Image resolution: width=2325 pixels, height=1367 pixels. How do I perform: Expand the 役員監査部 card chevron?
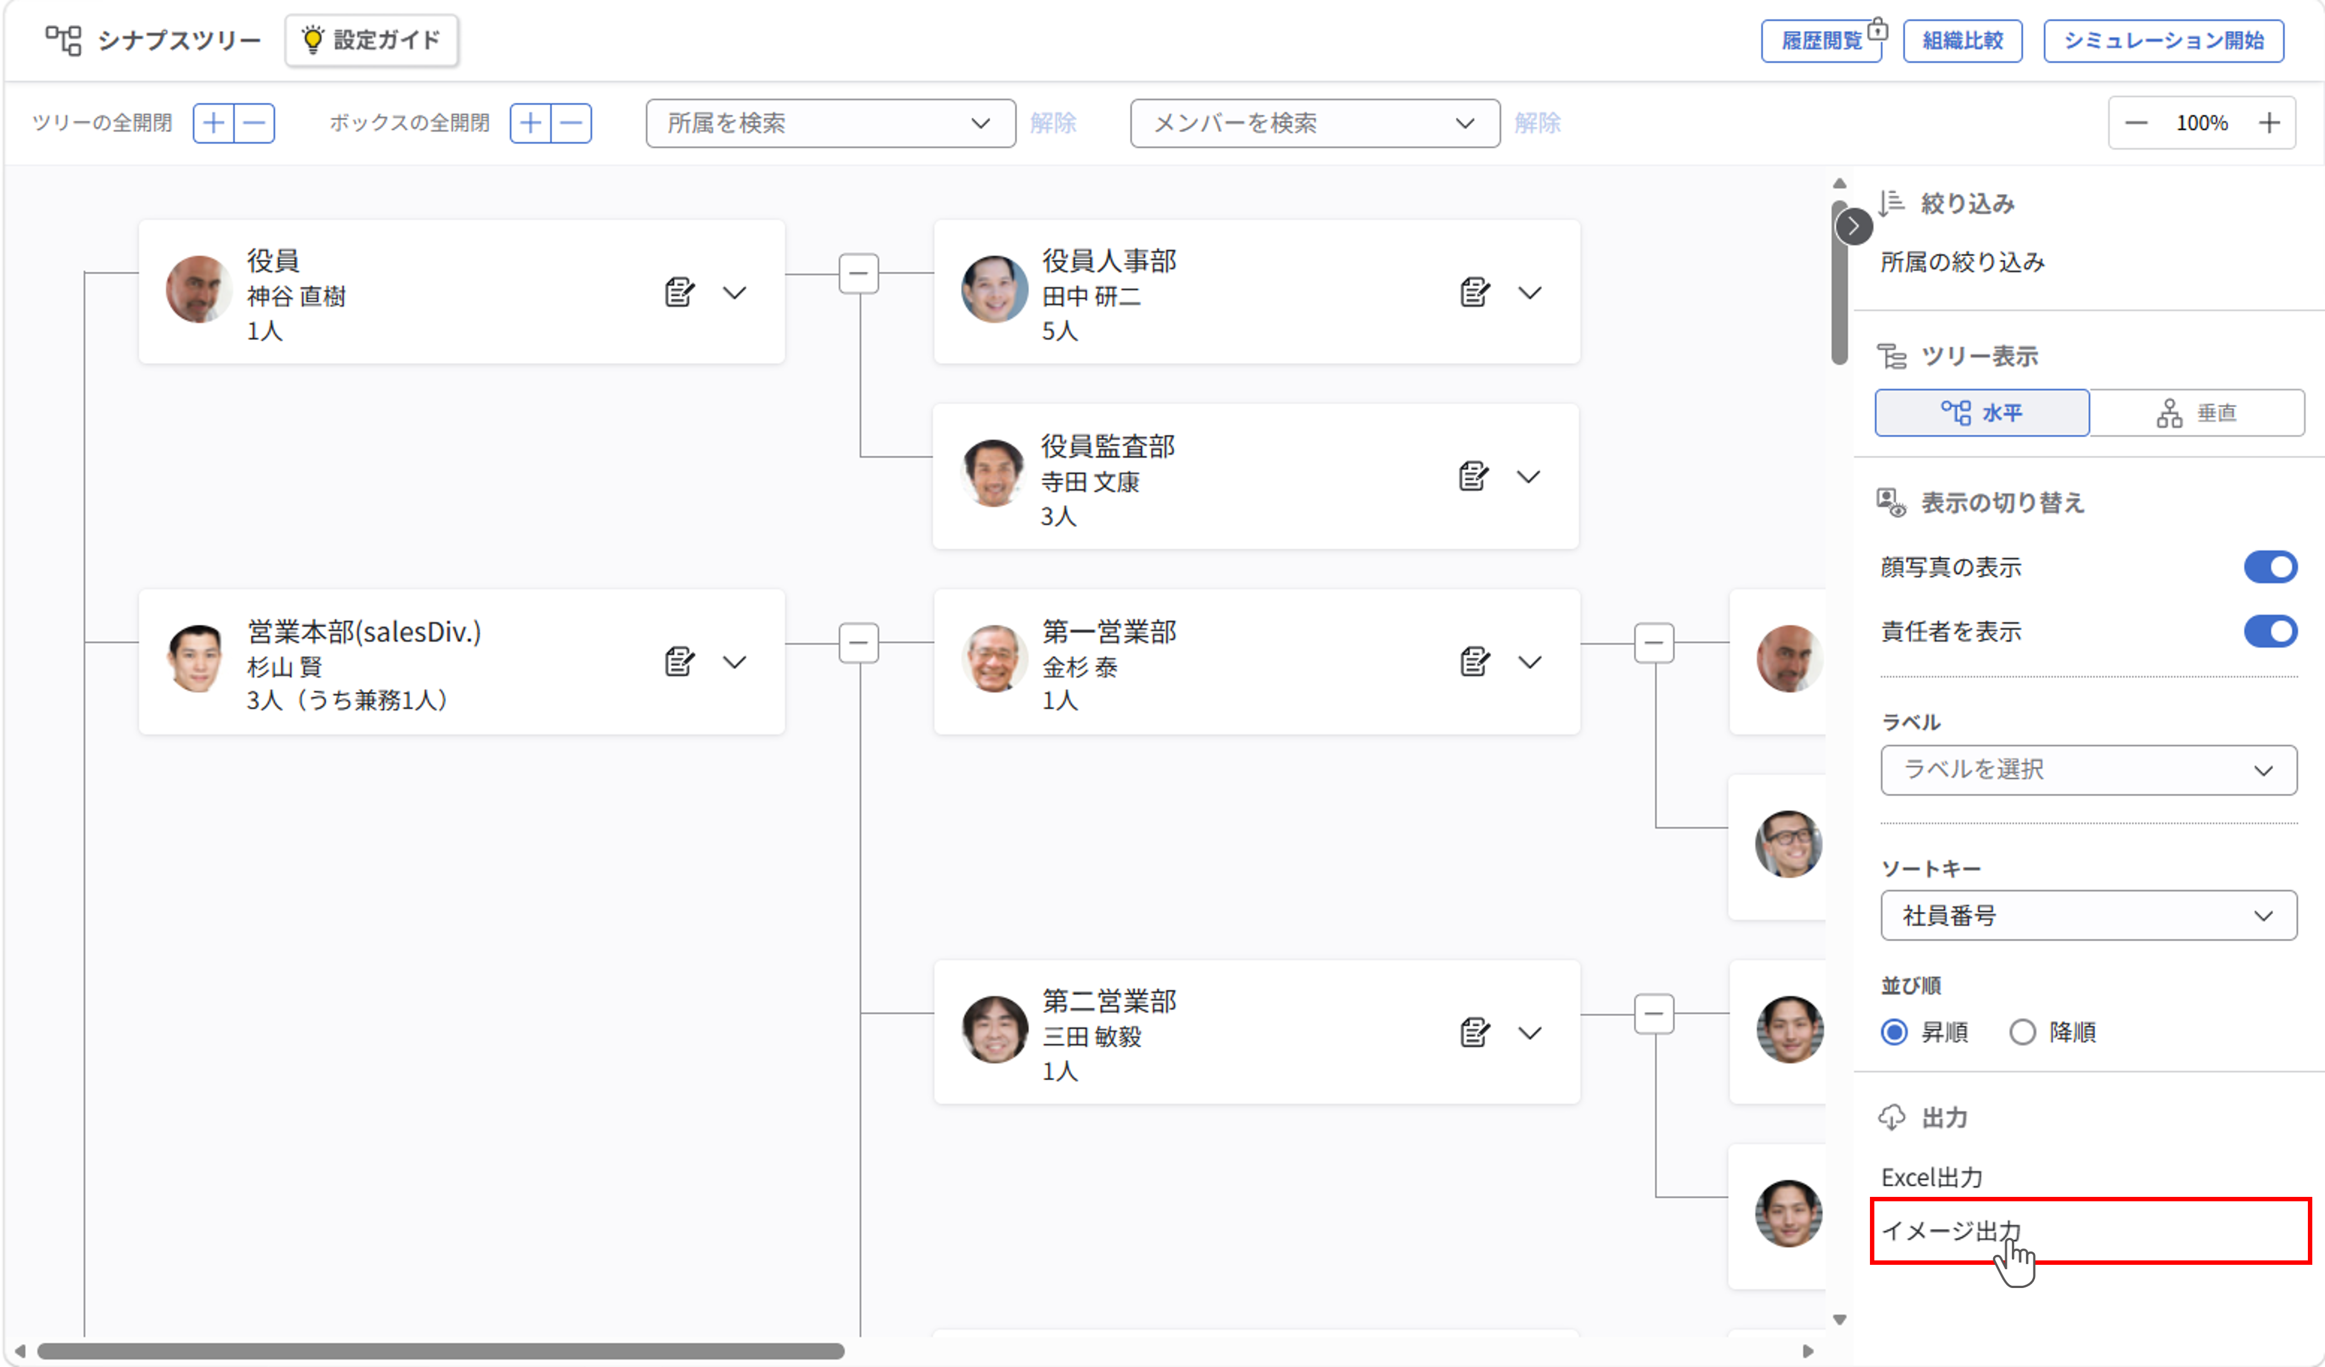(1529, 476)
